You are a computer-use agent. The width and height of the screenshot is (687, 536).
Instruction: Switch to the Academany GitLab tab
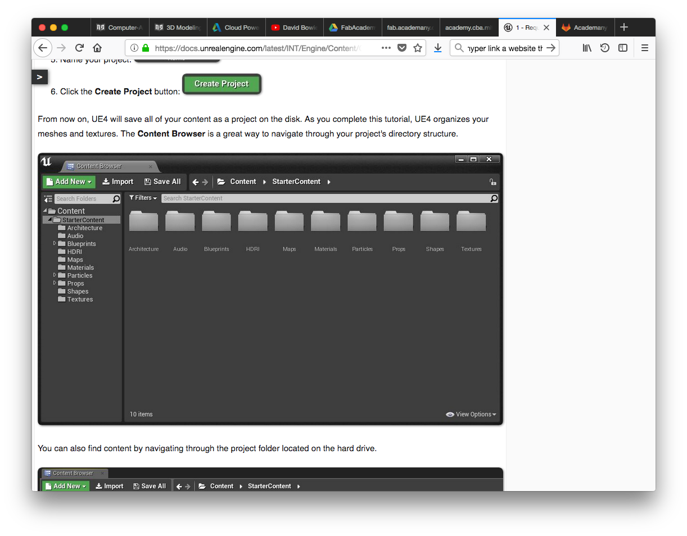pyautogui.click(x=585, y=28)
